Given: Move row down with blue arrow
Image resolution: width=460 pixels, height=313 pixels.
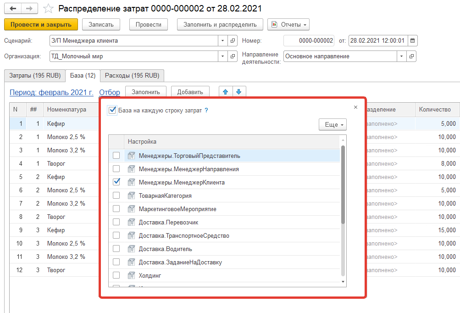Looking at the screenshot, I should tap(238, 92).
